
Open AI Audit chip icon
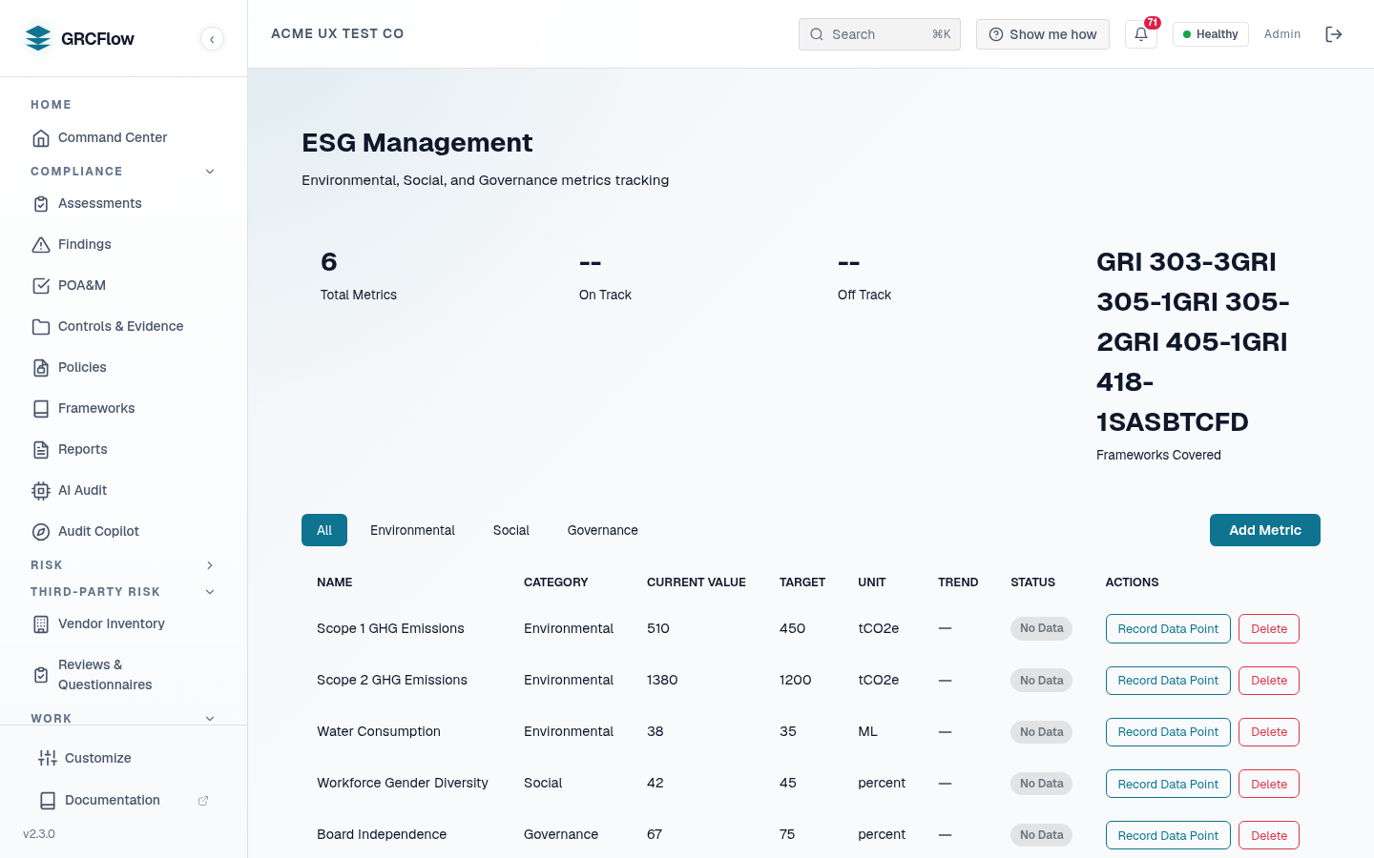(x=41, y=491)
